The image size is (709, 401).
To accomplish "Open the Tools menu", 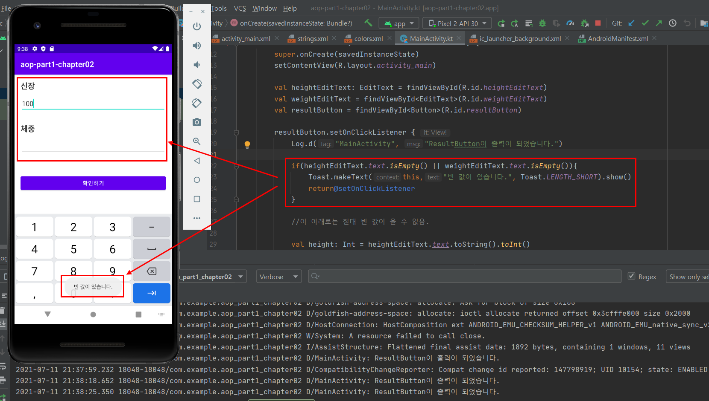I will (219, 8).
